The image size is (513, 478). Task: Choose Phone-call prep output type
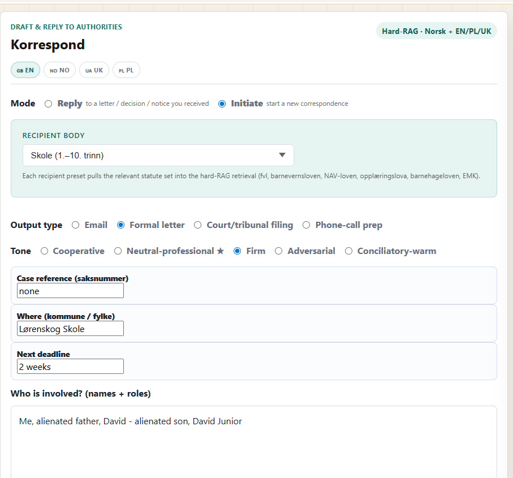[x=306, y=225]
